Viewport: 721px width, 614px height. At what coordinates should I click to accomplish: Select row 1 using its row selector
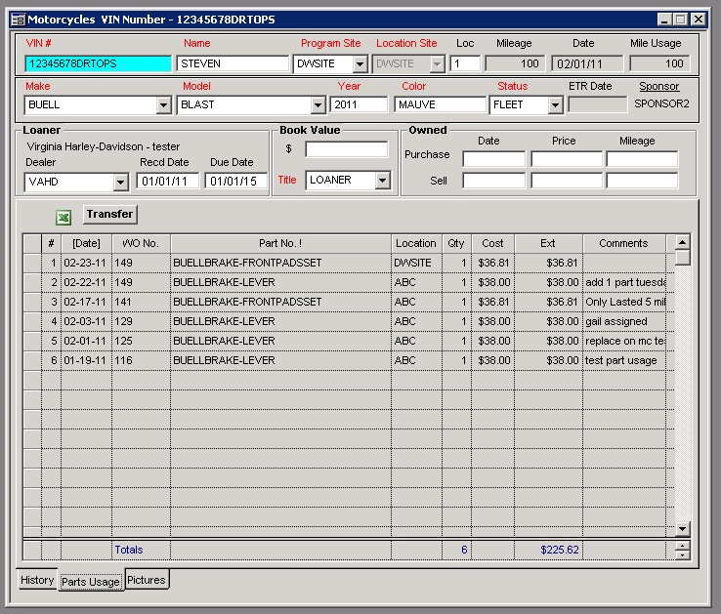[32, 263]
